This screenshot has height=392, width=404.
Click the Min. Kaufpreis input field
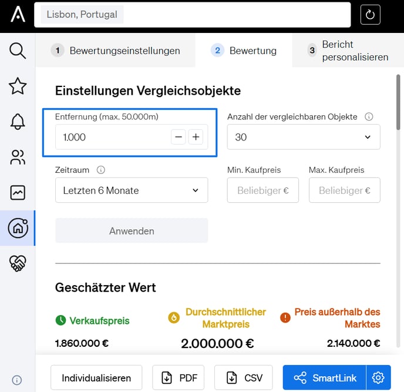[262, 190]
